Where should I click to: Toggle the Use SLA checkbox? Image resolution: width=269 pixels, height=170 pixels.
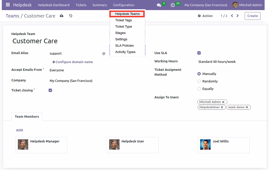tap(199, 53)
